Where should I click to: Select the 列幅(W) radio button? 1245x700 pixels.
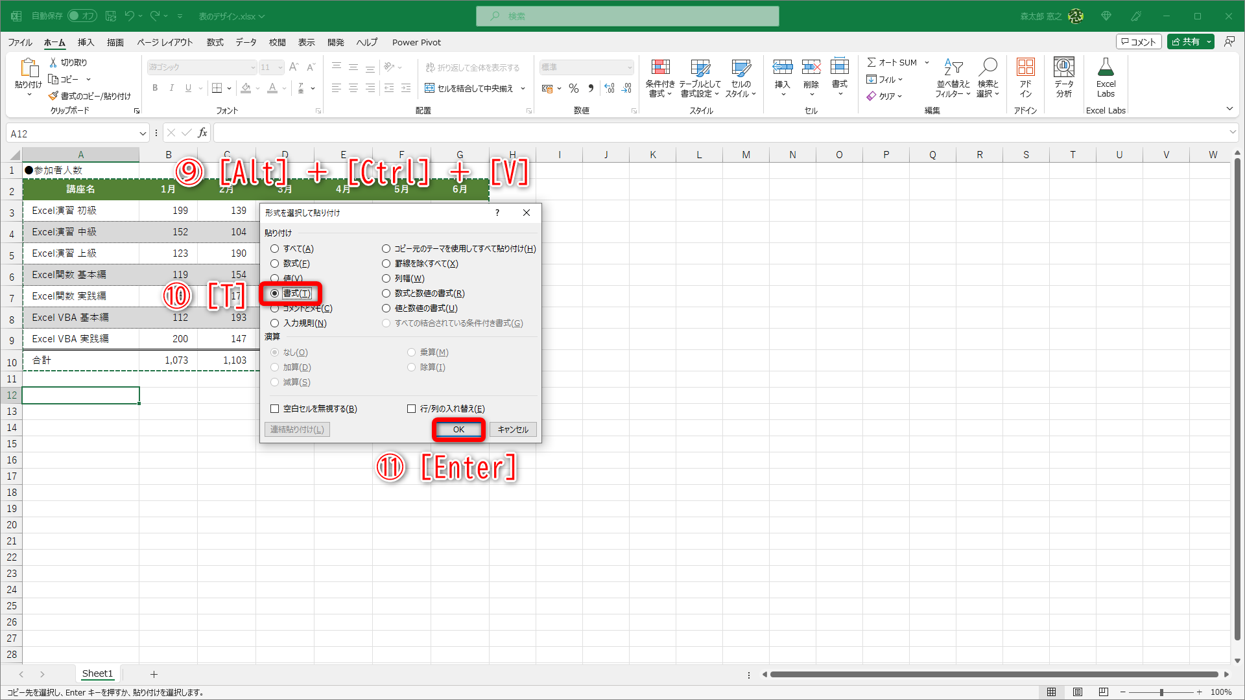(386, 279)
